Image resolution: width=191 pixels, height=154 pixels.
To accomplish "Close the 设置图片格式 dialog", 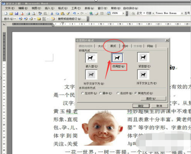I will click(x=167, y=40).
